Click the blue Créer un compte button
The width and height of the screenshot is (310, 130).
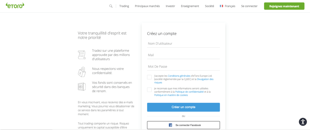(183, 107)
